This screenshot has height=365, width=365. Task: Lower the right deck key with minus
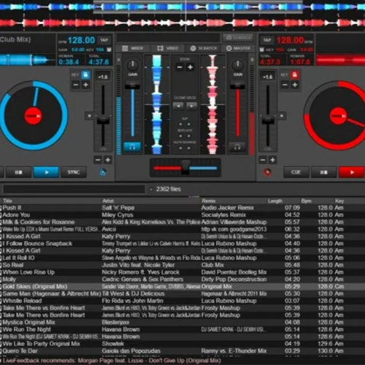[285, 85]
